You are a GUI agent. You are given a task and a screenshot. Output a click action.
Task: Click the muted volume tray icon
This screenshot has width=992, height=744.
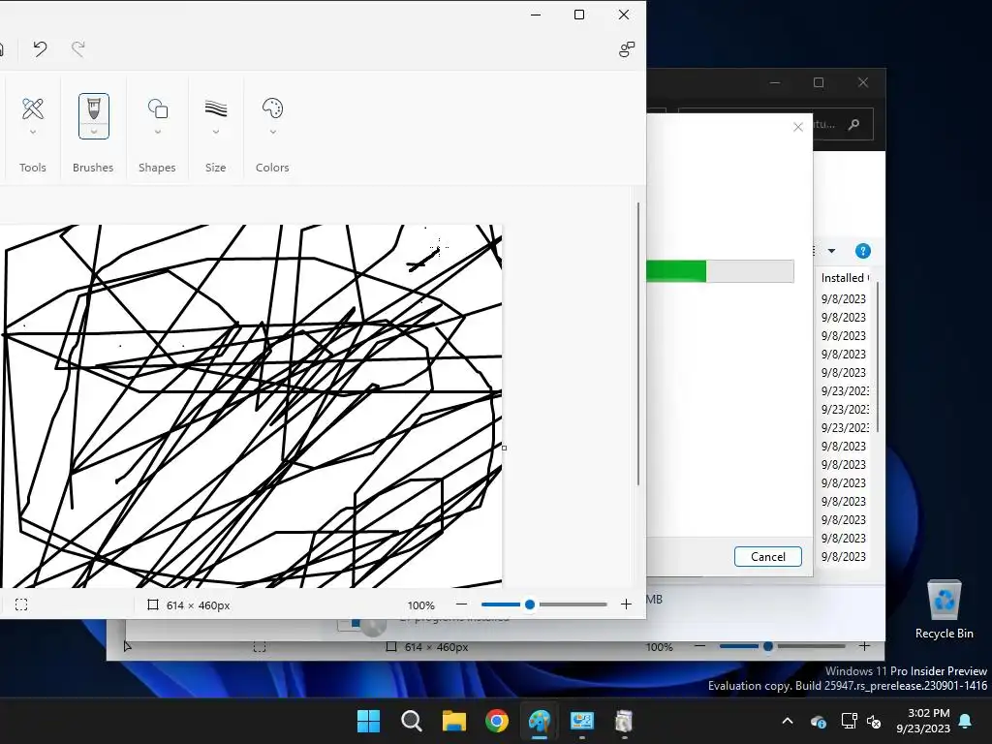(x=874, y=721)
